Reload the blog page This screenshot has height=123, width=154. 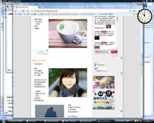[23, 11]
